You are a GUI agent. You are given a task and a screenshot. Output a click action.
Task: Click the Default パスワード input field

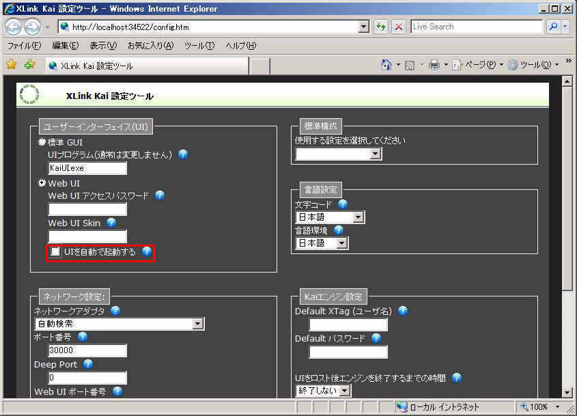coord(348,352)
